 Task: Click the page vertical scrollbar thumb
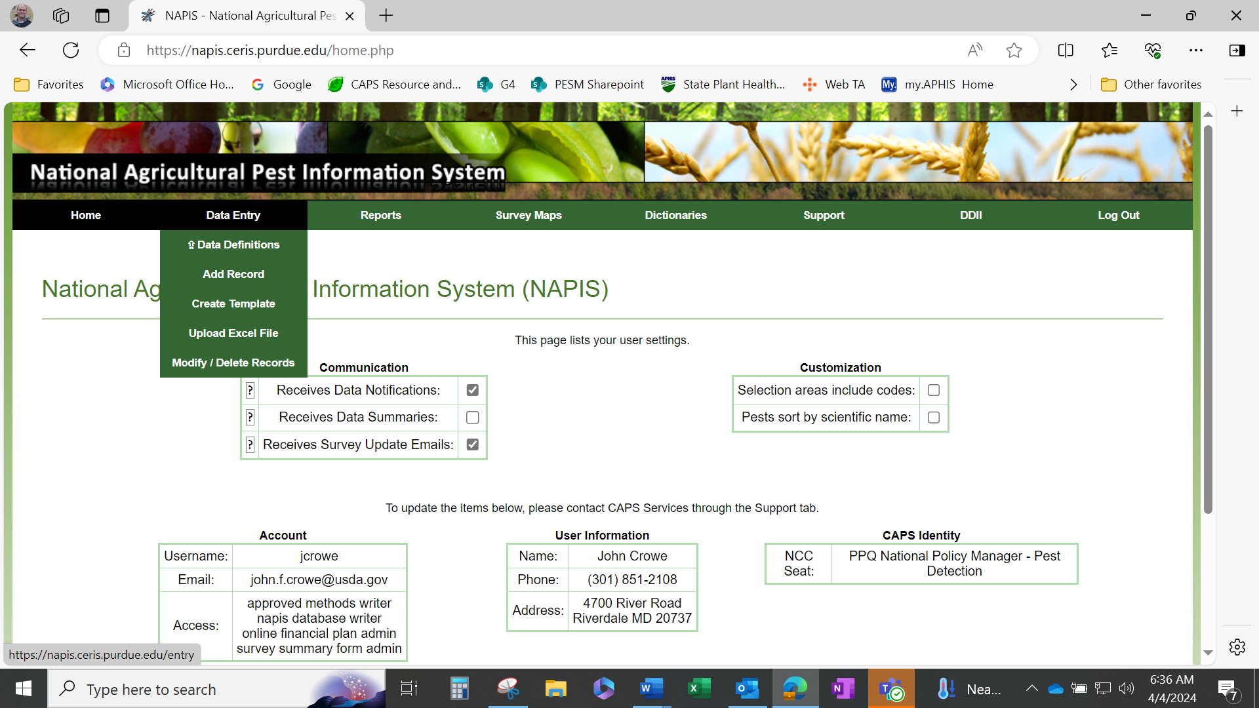(1208, 318)
